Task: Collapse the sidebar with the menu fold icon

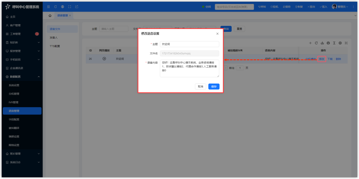Action: [x=48, y=7]
